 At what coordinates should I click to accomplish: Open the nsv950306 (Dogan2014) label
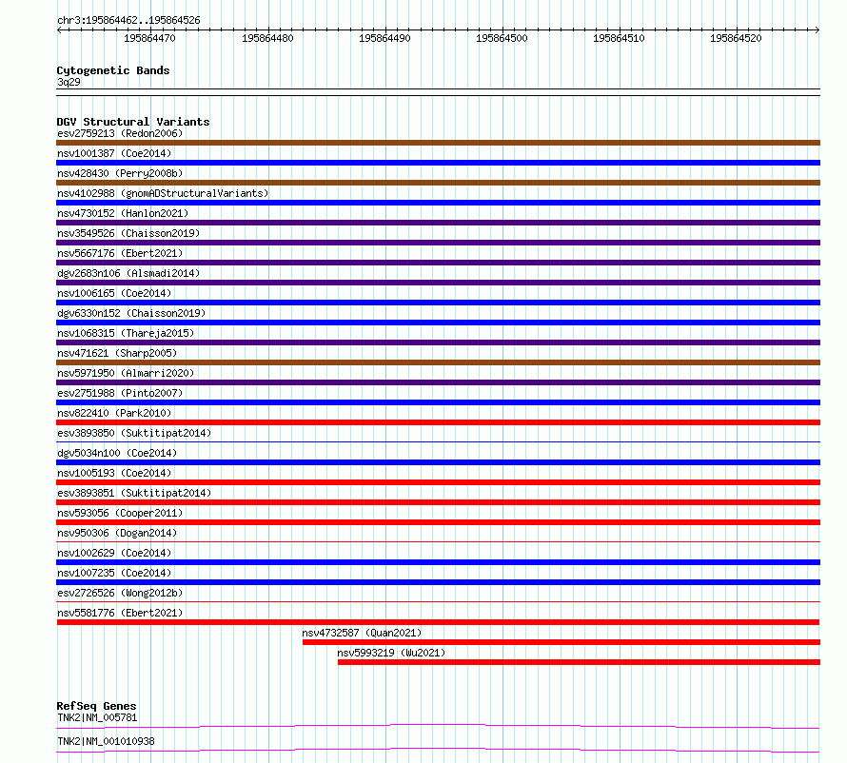[x=117, y=533]
